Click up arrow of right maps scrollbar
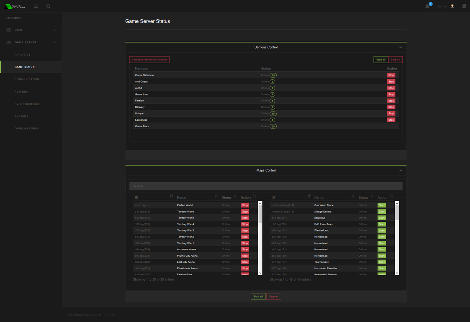470x322 pixels. pos(397,203)
